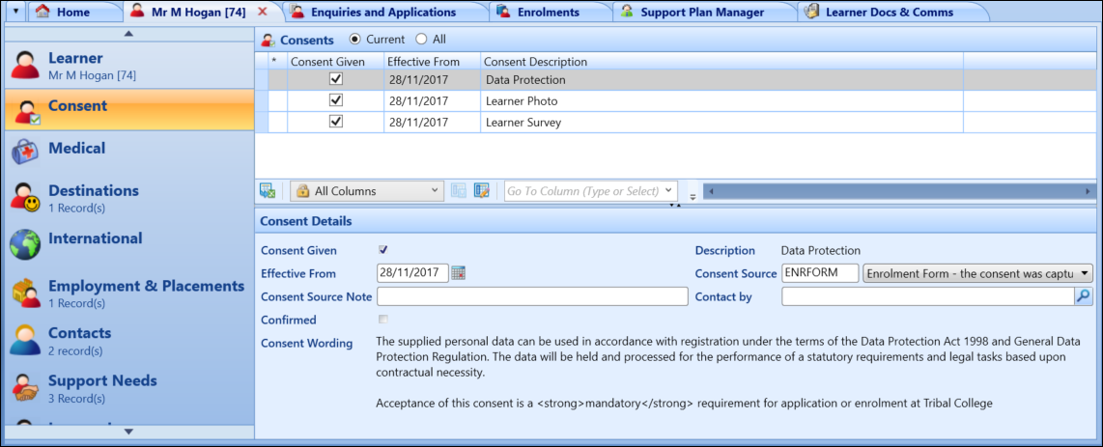The image size is (1103, 447).
Task: Click the Contact by search magnifier
Action: (x=1083, y=297)
